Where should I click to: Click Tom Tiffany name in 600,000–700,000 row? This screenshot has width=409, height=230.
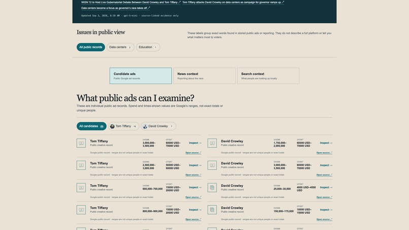tap(99, 186)
